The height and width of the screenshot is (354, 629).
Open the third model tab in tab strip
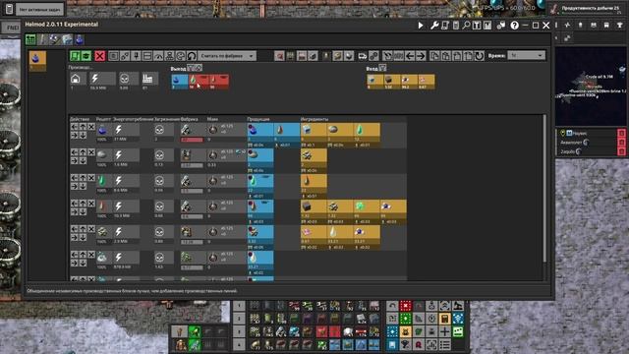click(55, 39)
